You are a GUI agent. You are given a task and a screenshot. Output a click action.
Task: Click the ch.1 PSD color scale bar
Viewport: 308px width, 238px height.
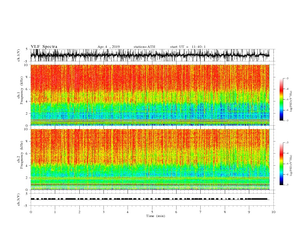tap(281, 99)
